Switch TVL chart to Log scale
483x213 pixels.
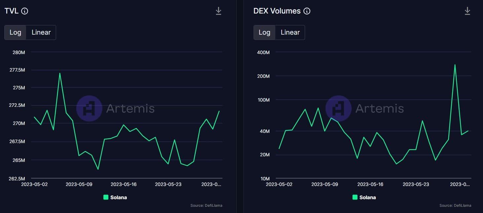coord(15,32)
